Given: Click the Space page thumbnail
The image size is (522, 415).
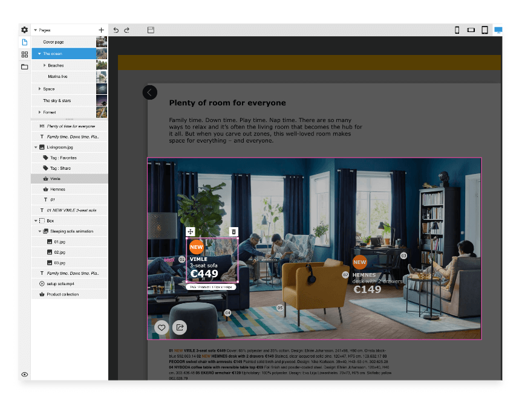Looking at the screenshot, I should (102, 89).
